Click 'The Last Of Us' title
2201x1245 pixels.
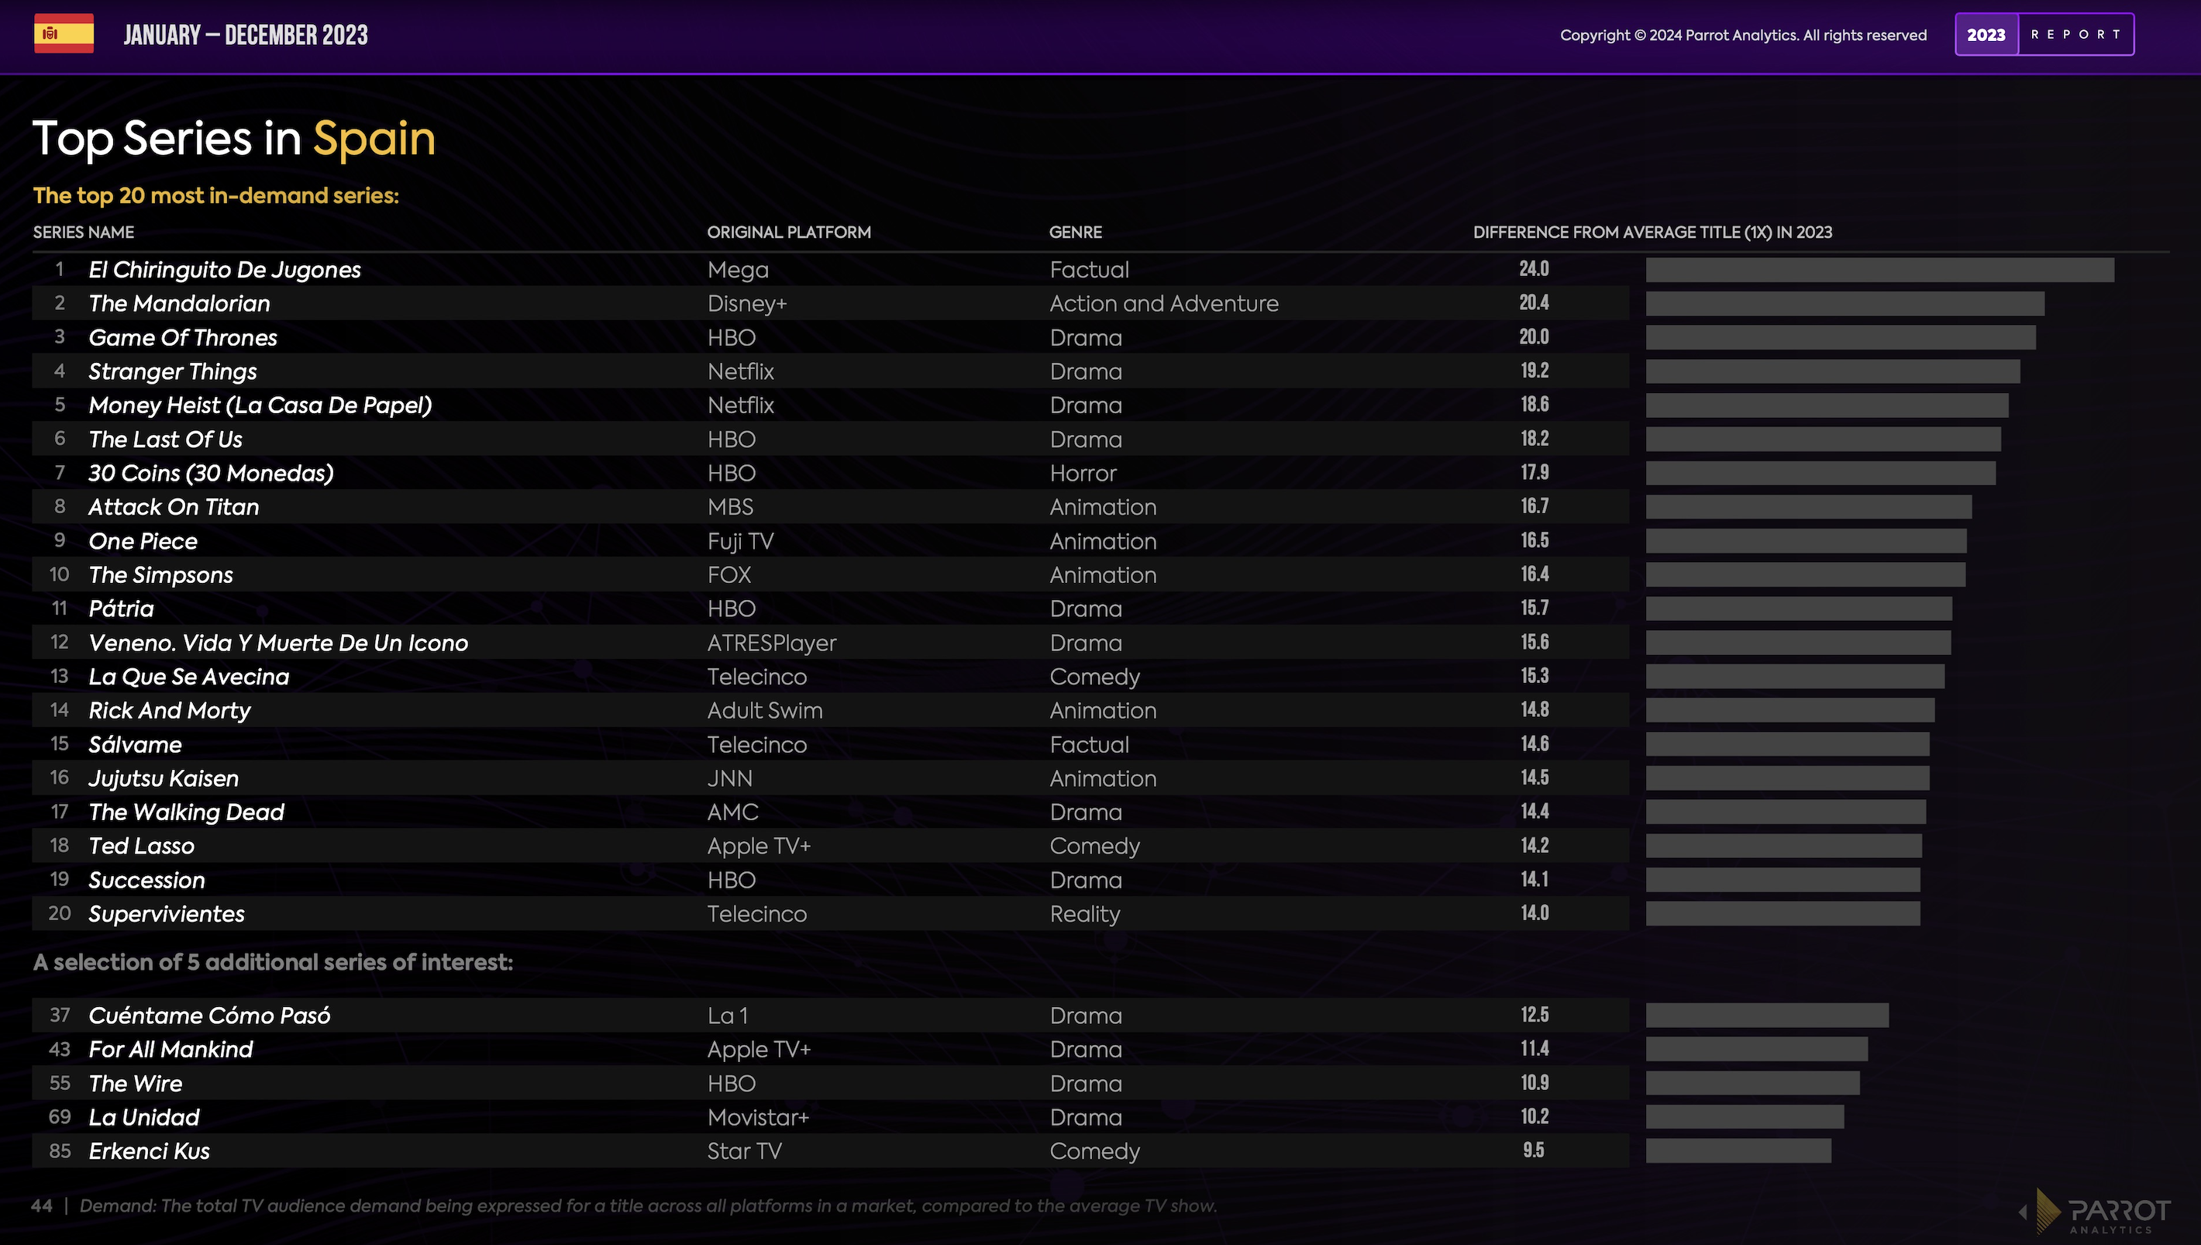[x=166, y=440]
